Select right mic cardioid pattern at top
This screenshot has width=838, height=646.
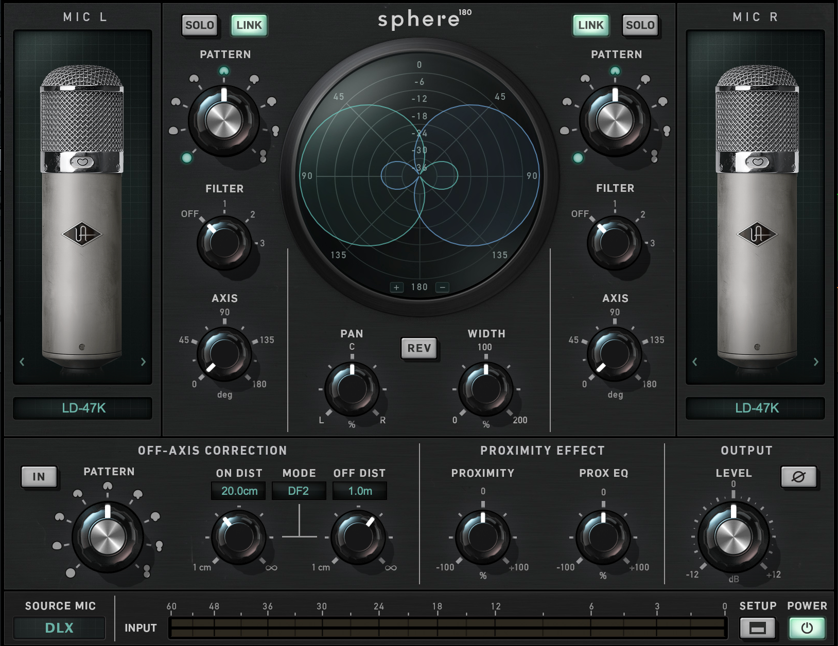click(x=615, y=71)
